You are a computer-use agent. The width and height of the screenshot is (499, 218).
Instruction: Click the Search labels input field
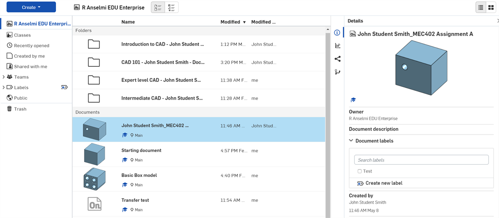pyautogui.click(x=422, y=160)
